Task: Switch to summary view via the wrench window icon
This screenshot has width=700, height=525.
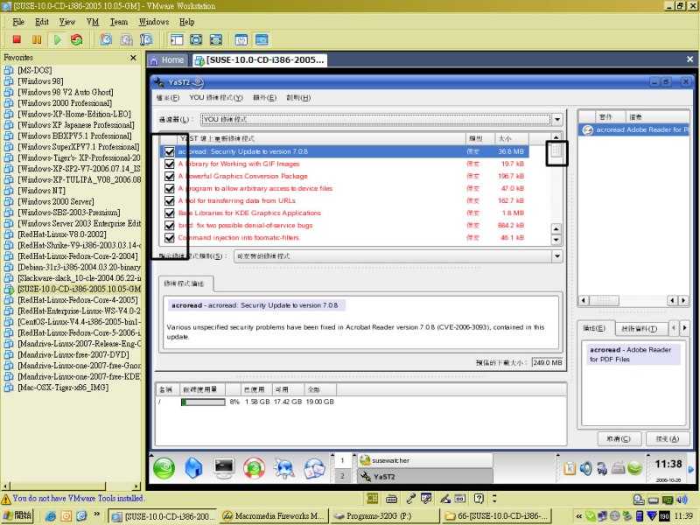Action: [241, 39]
